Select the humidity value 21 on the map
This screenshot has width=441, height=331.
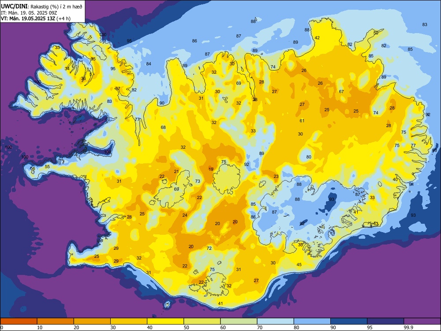[176, 171]
